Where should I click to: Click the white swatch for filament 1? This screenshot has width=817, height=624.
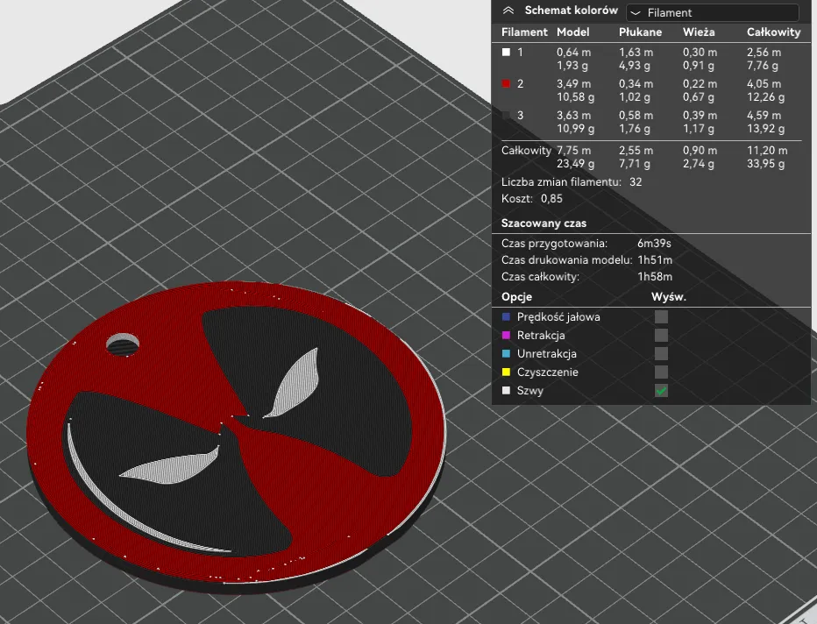pos(506,52)
